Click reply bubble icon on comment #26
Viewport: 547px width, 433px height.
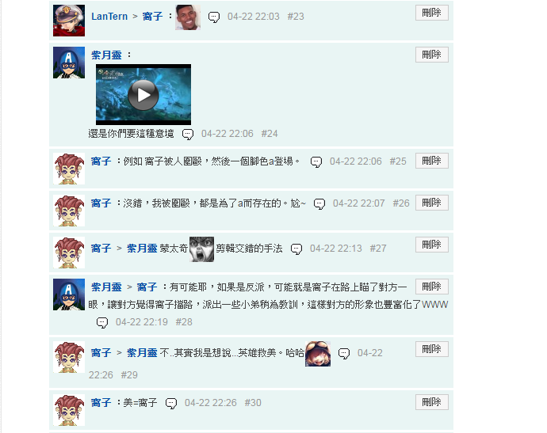click(319, 203)
